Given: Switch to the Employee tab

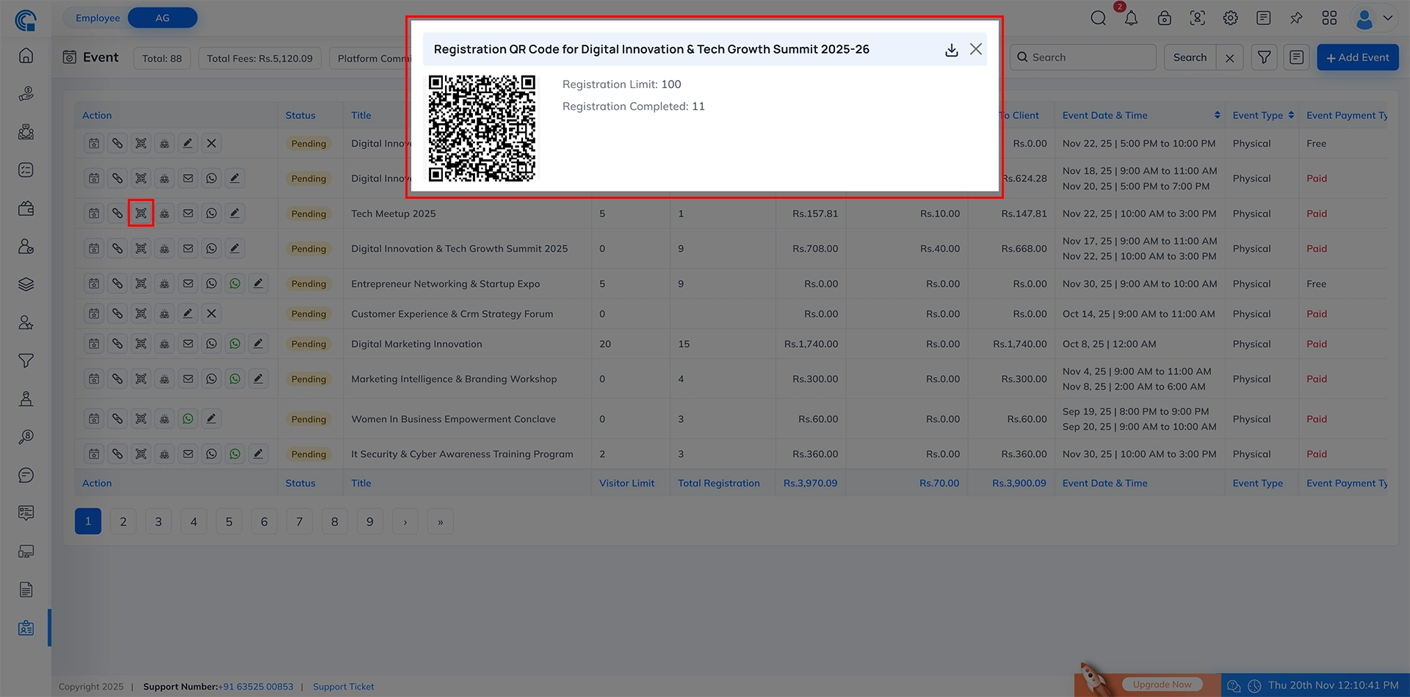Looking at the screenshot, I should pyautogui.click(x=97, y=17).
